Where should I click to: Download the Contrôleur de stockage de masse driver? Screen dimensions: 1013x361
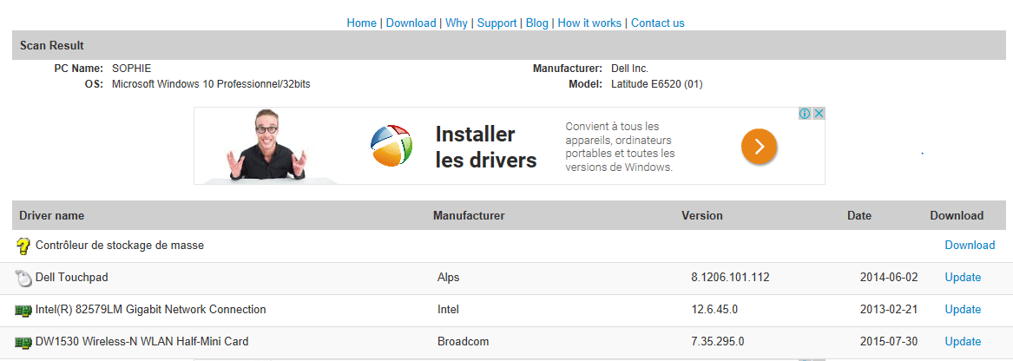(x=970, y=246)
